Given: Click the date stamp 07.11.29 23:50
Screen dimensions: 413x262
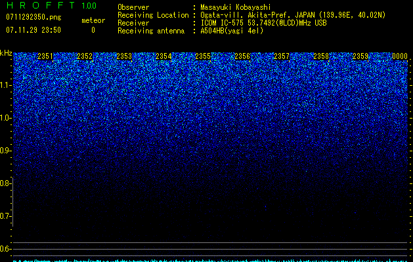Looking at the screenshot, I should [x=33, y=30].
